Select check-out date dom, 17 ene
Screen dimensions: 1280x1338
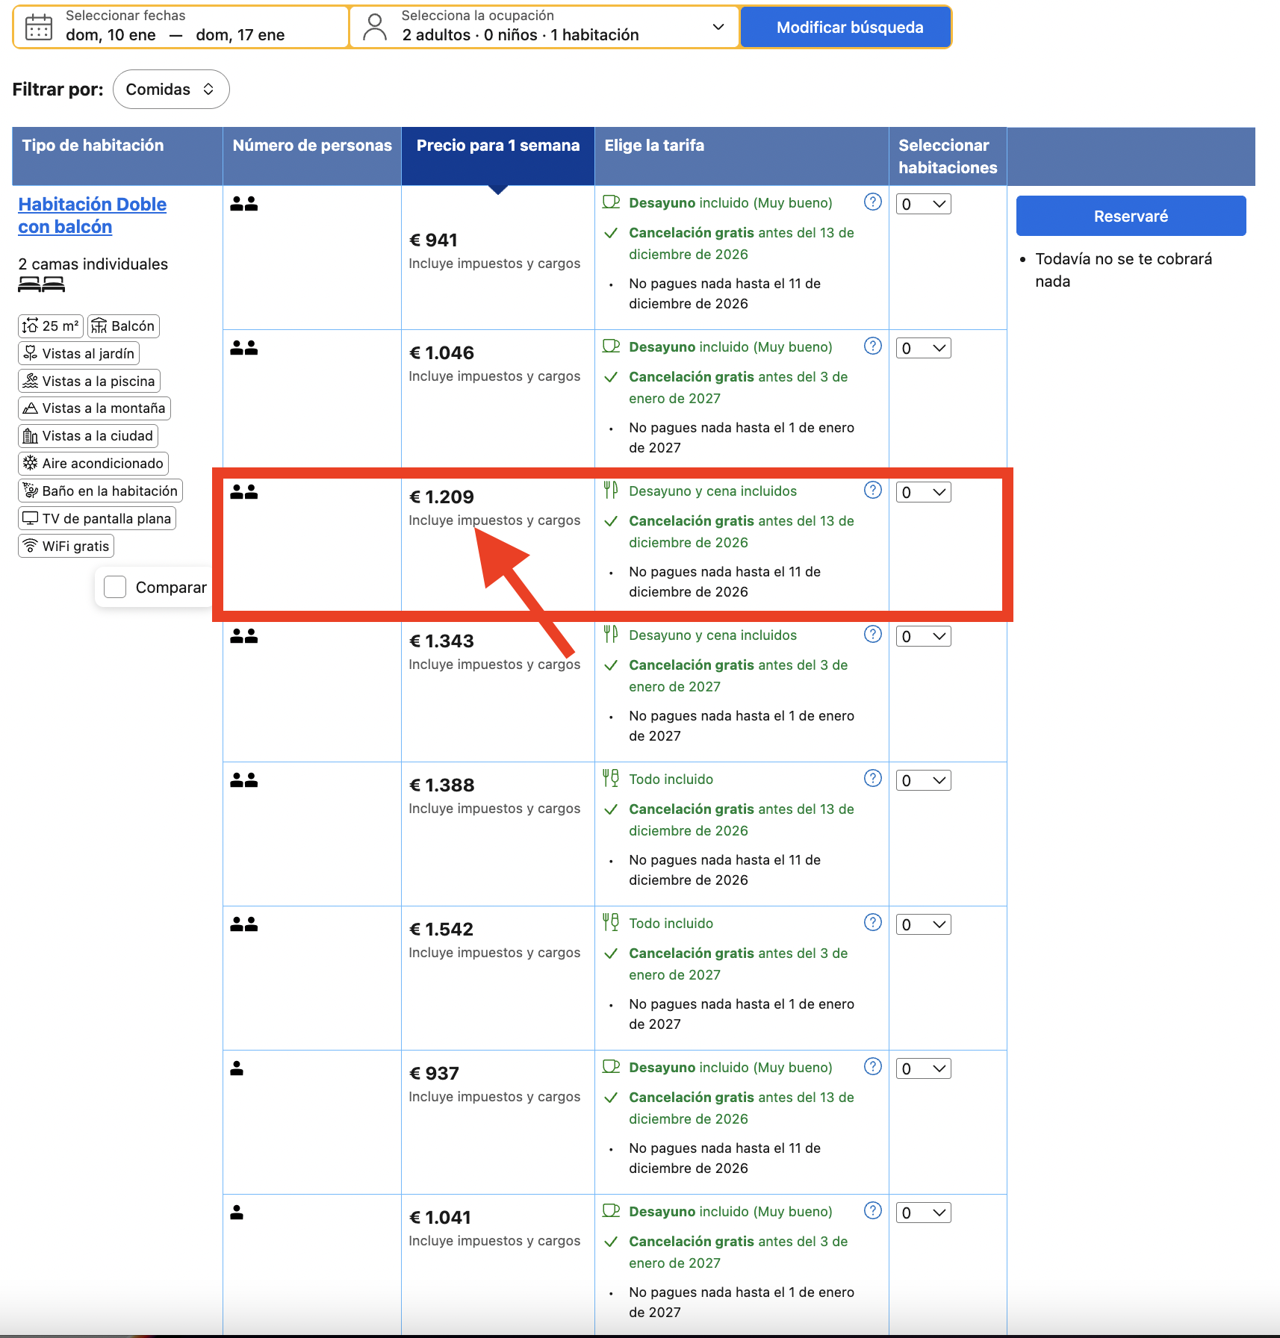pyautogui.click(x=240, y=35)
